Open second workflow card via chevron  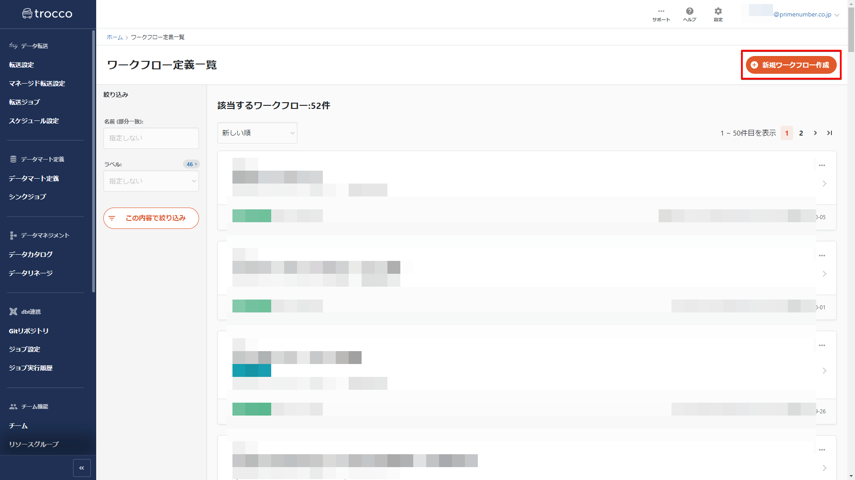(824, 274)
